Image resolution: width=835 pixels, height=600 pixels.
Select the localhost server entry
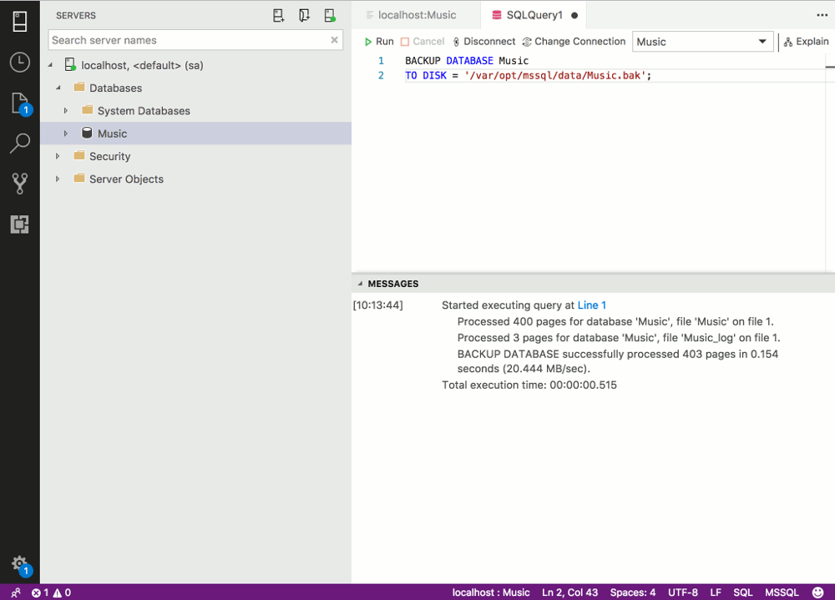click(142, 65)
